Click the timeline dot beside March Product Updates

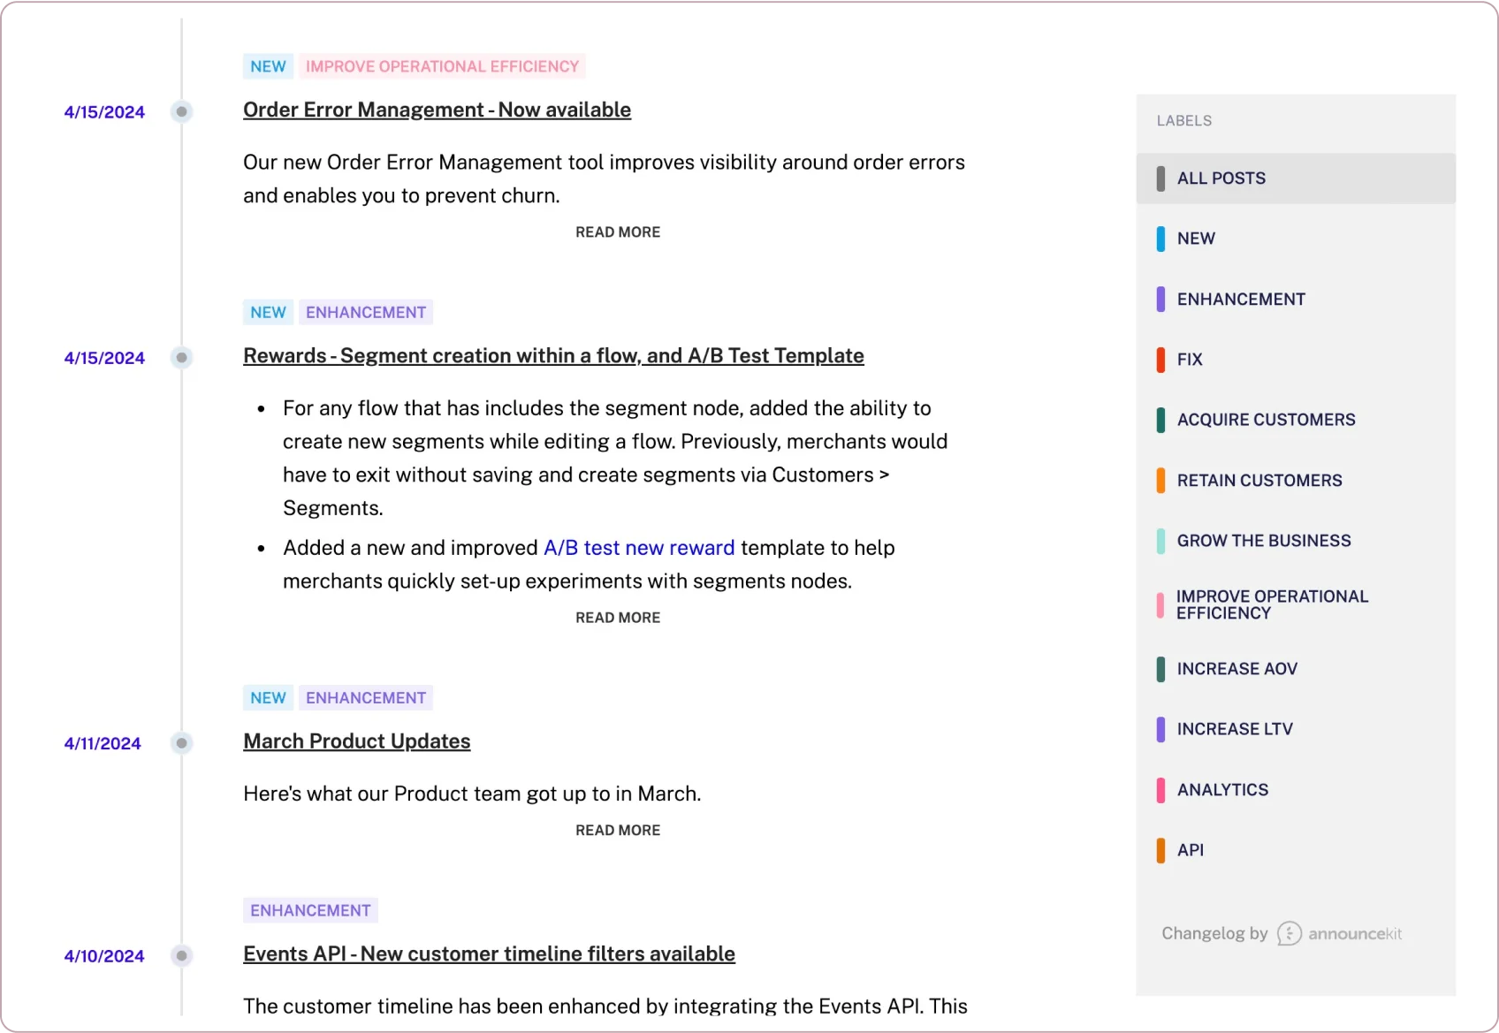[181, 743]
